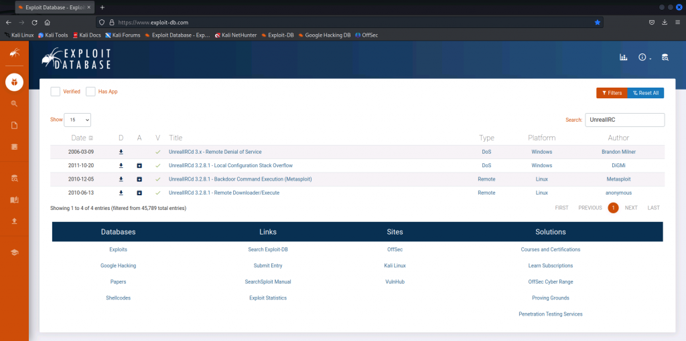
Task: Click the Pocket save icon in the toolbar
Action: 651,22
